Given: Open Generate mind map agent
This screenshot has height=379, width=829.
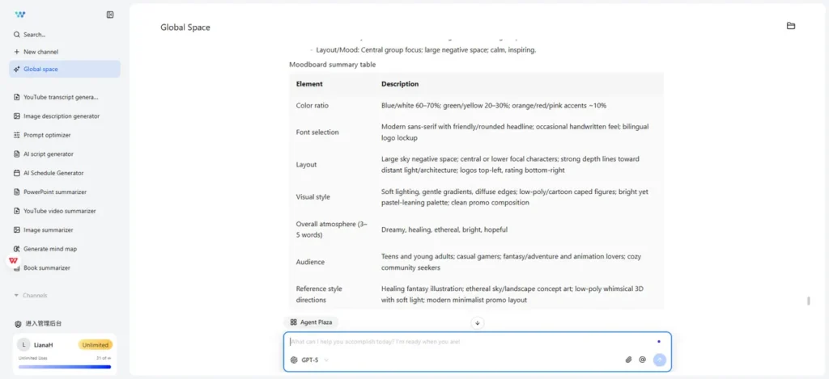Looking at the screenshot, I should (x=50, y=249).
